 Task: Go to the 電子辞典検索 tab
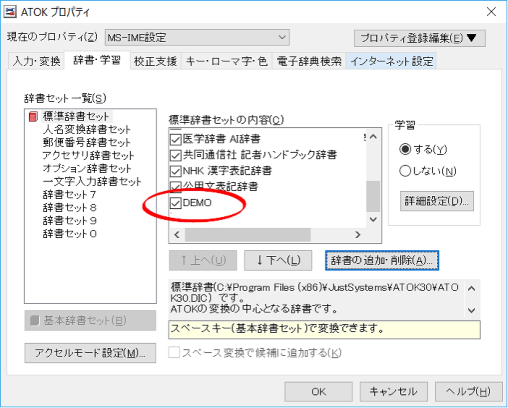pos(309,61)
